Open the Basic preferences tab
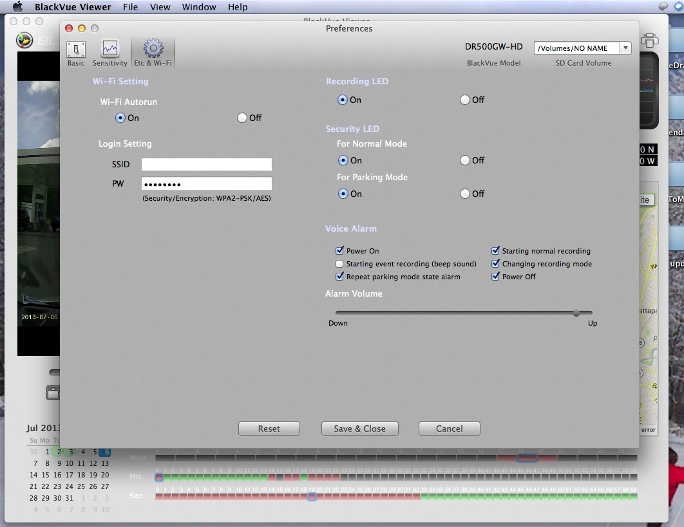This screenshot has width=684, height=527. (x=76, y=53)
